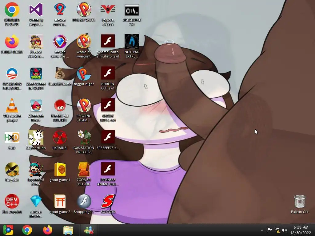This screenshot has width=315, height=236.
Task: Select the steven univer... blue diamond icon
Action: coord(36,206)
